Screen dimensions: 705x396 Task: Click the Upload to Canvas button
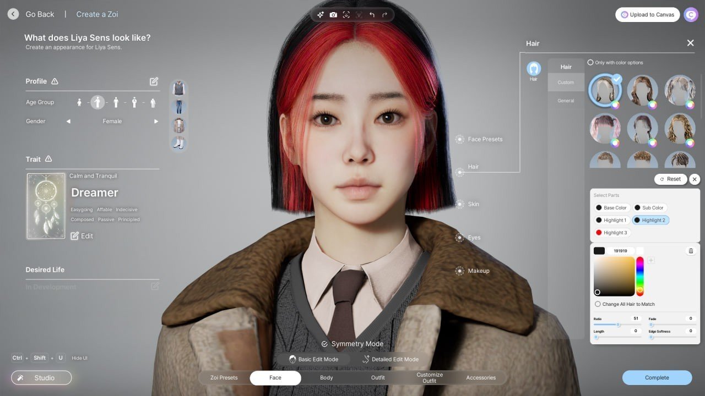(x=647, y=15)
